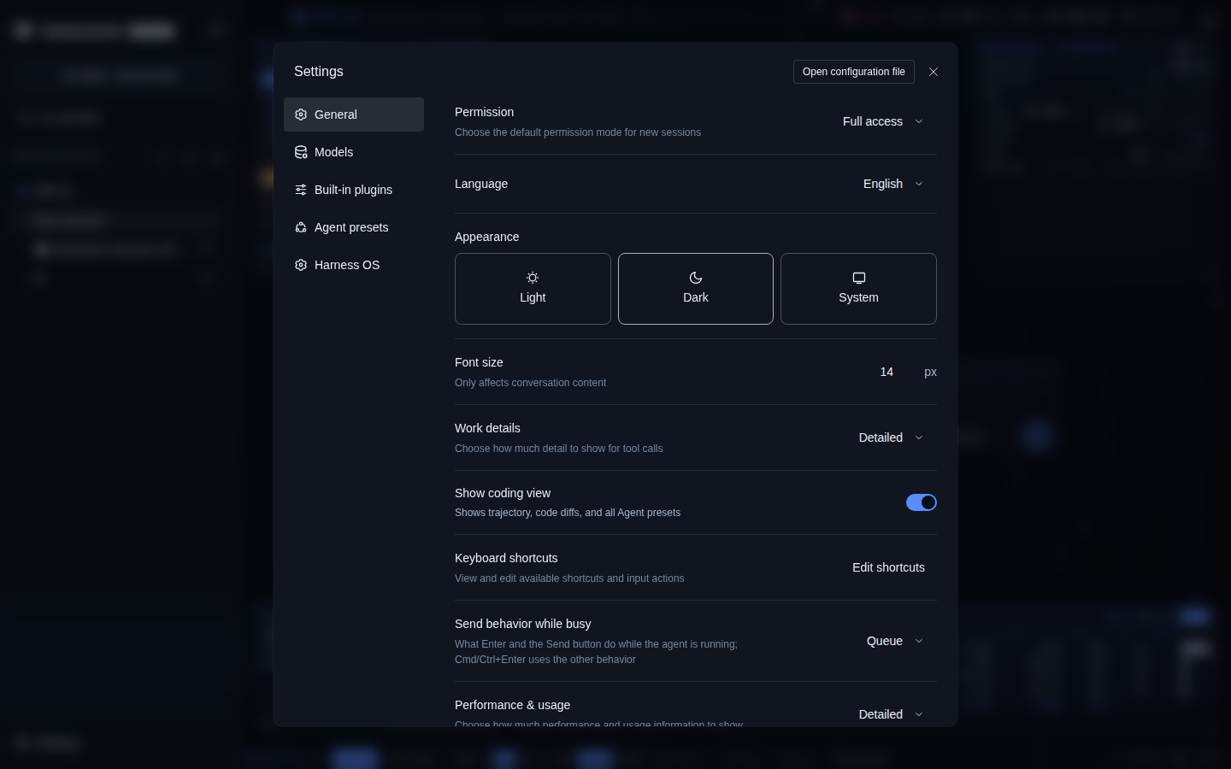The height and width of the screenshot is (769, 1231).
Task: Click the Send behavior while busy label
Action: [x=523, y=624]
